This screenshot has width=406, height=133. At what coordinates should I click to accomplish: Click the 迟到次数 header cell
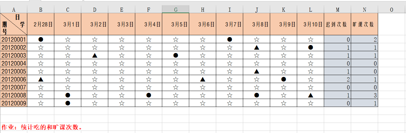pos(338,24)
